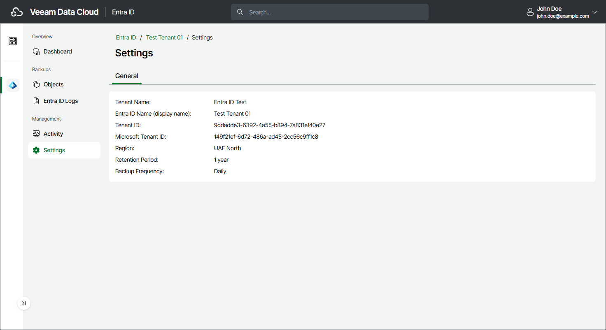Click the Activity monitor icon in sidebar
Screen dimensions: 606x330
pos(36,134)
